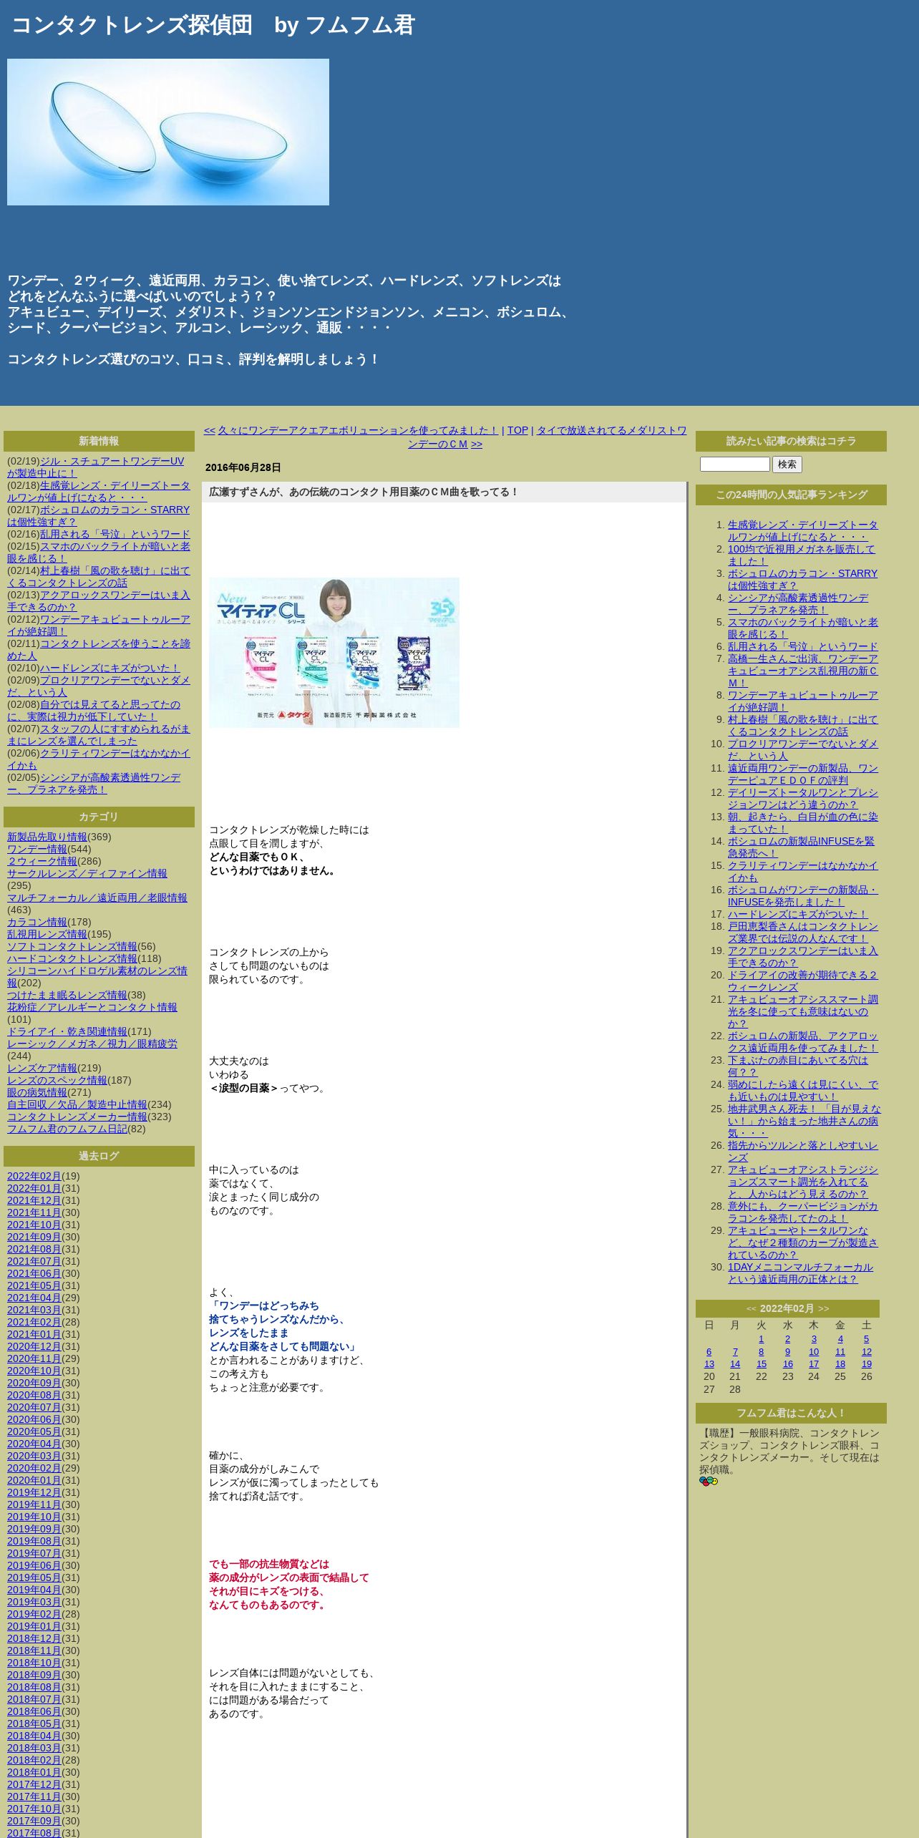Open ranking item 朝、起きたら、白目が血の色に染まっていた！
Screen dimensions: 919x1838
pyautogui.click(x=803, y=822)
